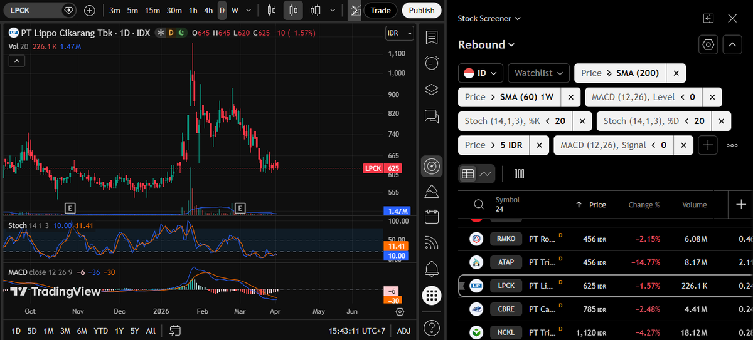The height and width of the screenshot is (340, 753).
Task: Select the 3m interval
Action: pyautogui.click(x=115, y=10)
